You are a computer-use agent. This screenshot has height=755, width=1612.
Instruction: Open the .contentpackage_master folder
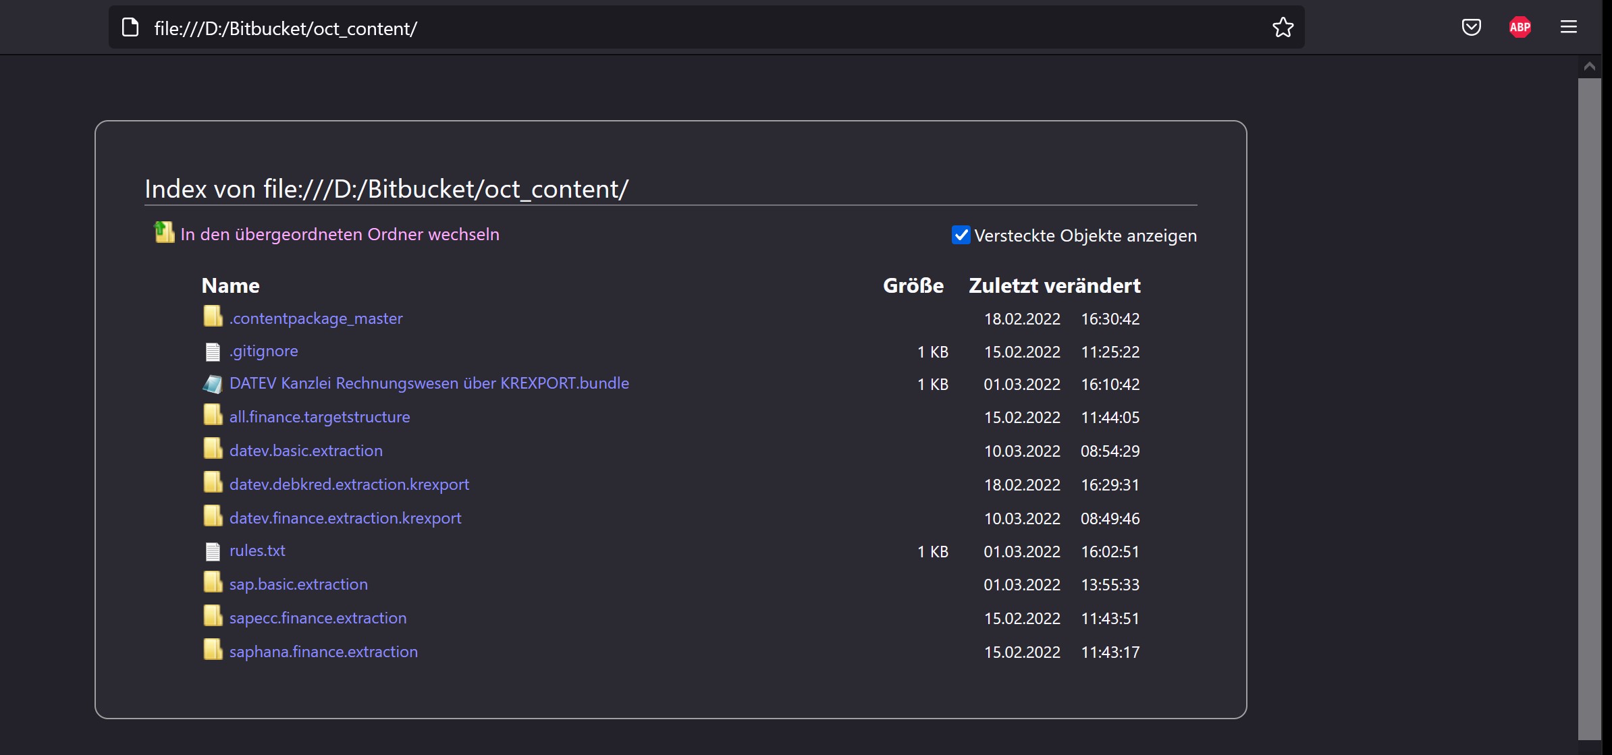point(316,318)
